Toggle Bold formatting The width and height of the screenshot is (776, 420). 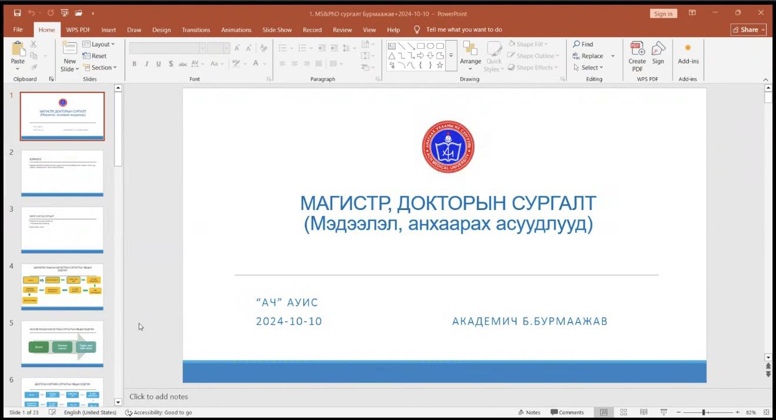click(x=134, y=64)
